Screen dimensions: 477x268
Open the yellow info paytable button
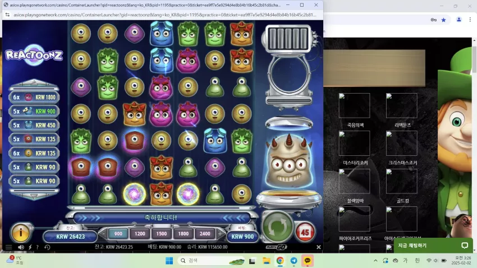[x=21, y=233]
